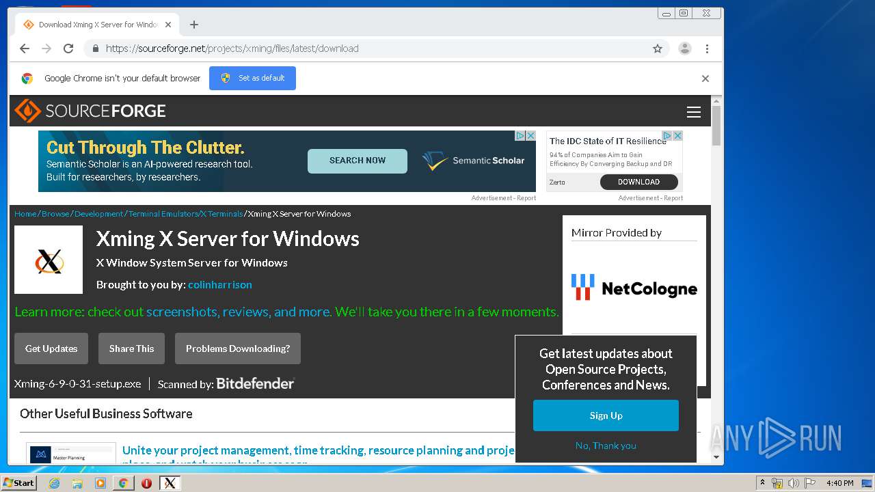The height and width of the screenshot is (492, 875).
Task: Click Development breadcrumb link
Action: click(x=99, y=214)
